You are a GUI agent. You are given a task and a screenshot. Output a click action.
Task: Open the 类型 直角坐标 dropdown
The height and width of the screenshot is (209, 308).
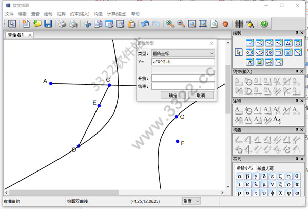point(183,53)
